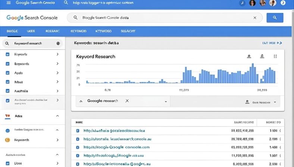Click icon left of Gooogle research filter
294x167 pixels.
81,101
